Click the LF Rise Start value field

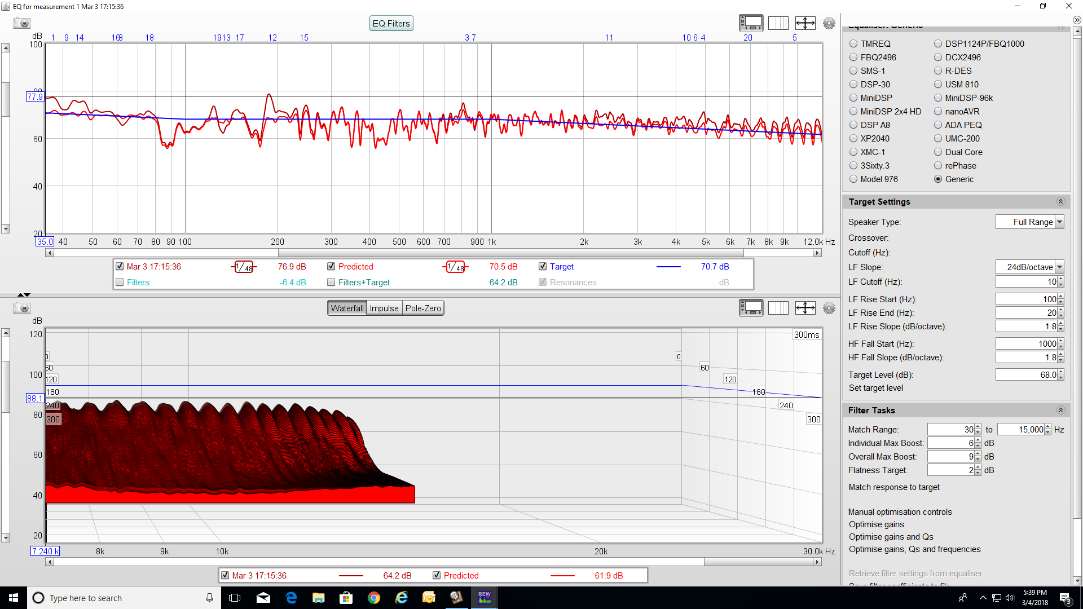[x=1026, y=299]
